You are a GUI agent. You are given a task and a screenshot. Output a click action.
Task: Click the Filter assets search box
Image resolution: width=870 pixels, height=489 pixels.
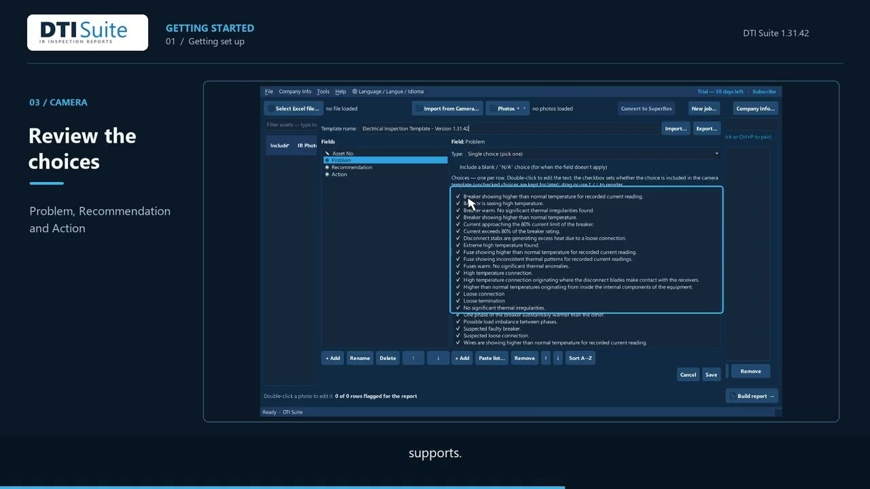tap(291, 125)
